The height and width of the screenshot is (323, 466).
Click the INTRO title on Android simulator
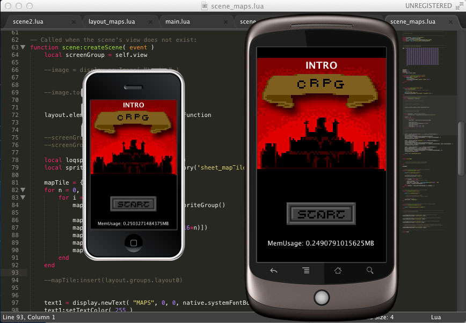[321, 65]
